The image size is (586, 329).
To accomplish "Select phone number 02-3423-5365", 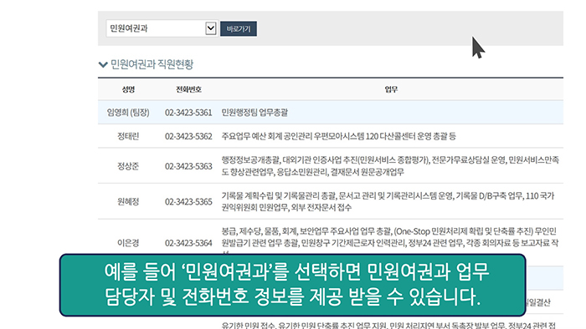I will coord(188,201).
